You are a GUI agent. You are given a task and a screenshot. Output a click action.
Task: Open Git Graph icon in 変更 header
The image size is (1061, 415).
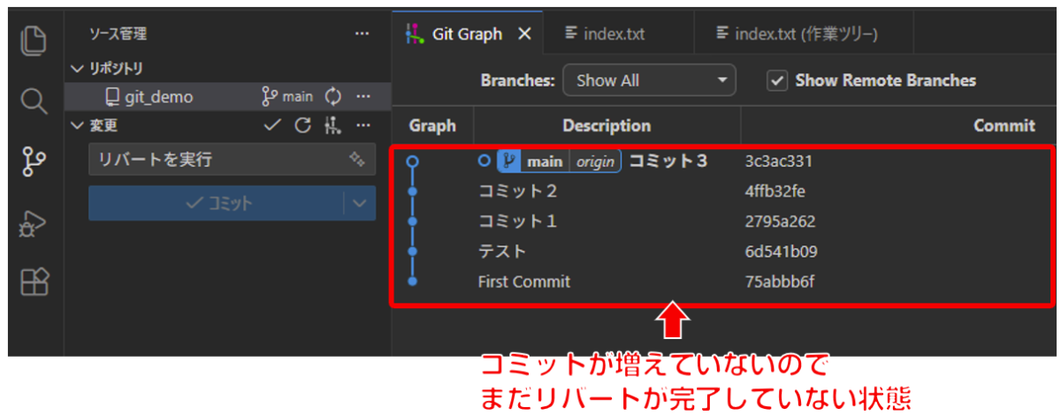click(x=332, y=125)
